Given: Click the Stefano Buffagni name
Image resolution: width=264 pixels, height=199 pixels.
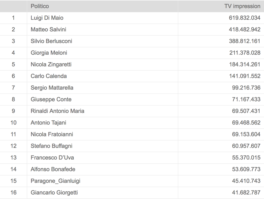Looking at the screenshot, I should click(x=52, y=146).
